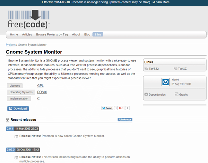Open the Tar/GZ download link text
The height and width of the screenshot is (163, 208).
click(182, 69)
